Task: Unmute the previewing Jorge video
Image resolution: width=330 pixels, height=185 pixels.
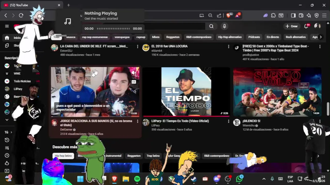Action: tap(133, 73)
